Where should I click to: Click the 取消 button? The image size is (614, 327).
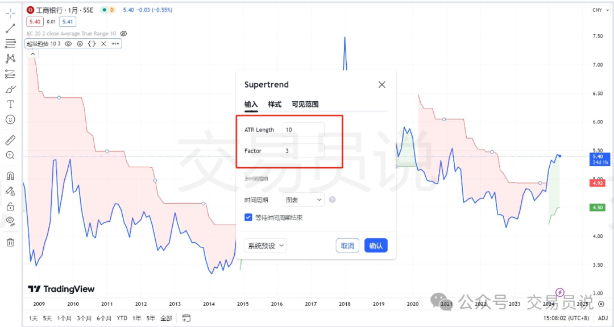pyautogui.click(x=347, y=246)
